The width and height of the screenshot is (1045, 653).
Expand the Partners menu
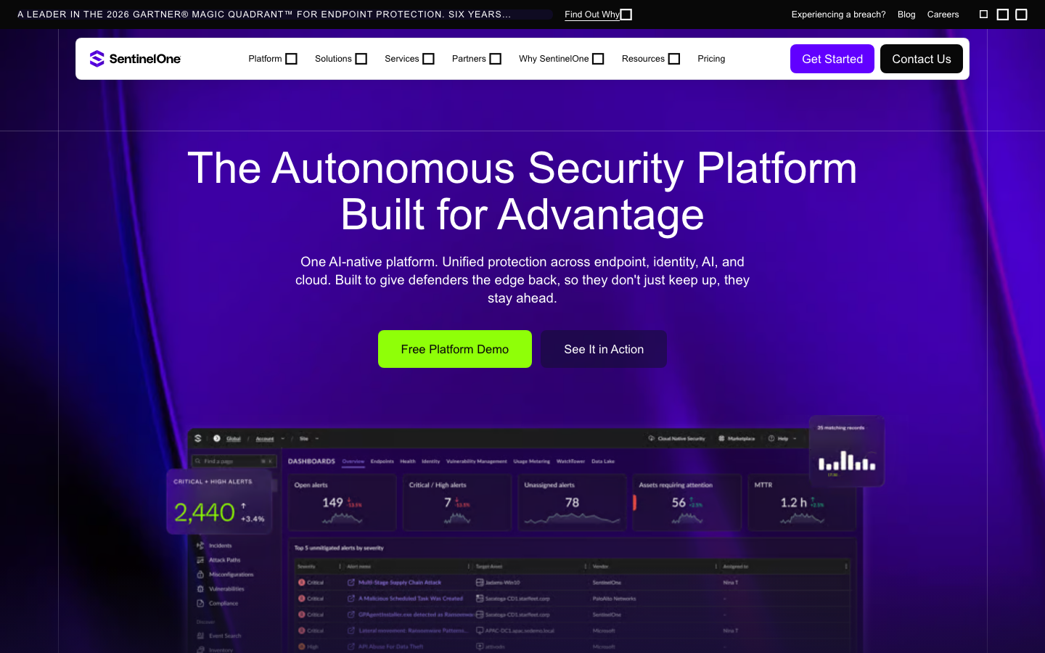[477, 59]
